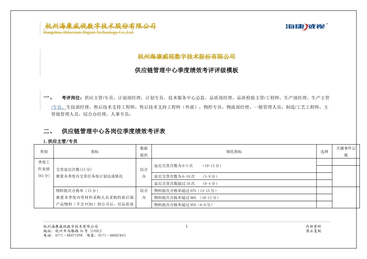Click table header '类别'
This screenshot has width=367, height=259.
[44, 151]
